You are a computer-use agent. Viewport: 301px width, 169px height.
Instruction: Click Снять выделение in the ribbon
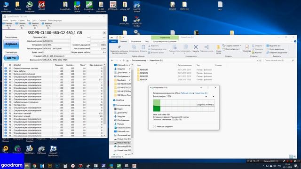[x=275, y=49]
